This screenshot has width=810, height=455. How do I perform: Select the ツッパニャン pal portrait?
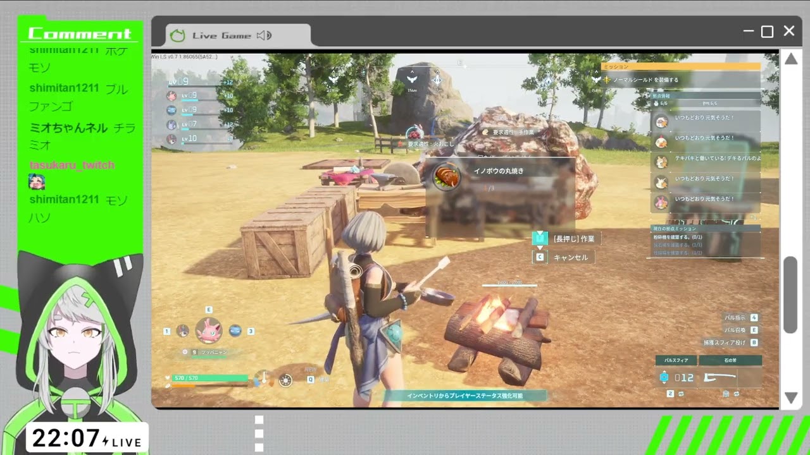pyautogui.click(x=209, y=331)
